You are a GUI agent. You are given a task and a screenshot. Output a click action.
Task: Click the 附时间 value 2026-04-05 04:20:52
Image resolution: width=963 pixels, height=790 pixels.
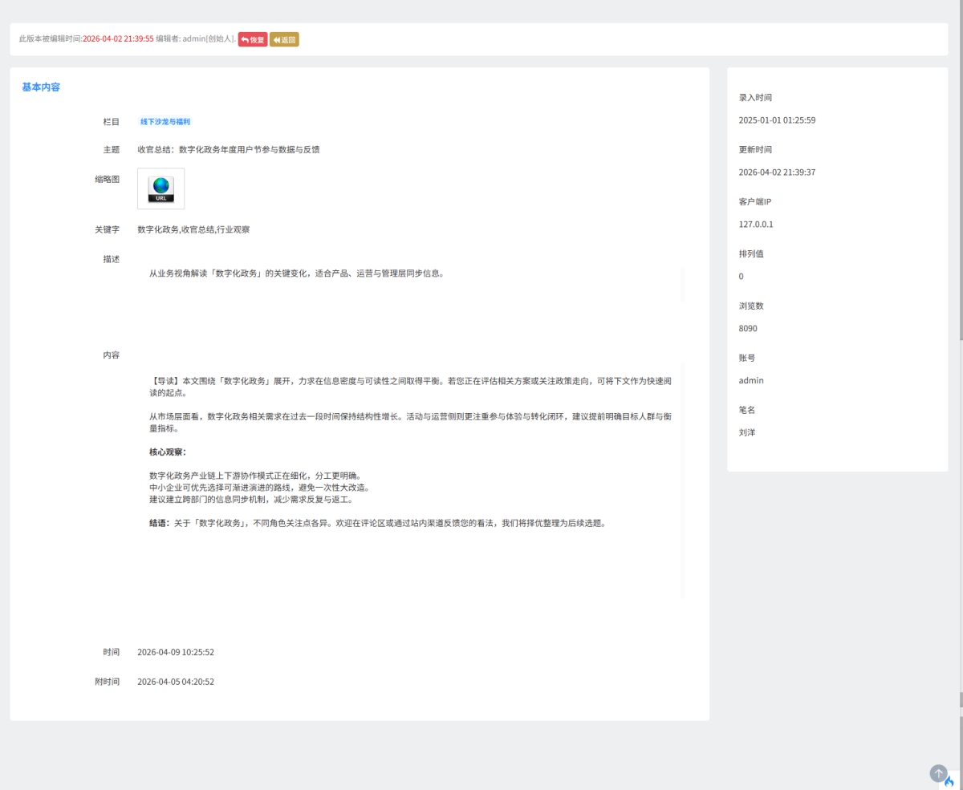coord(176,682)
